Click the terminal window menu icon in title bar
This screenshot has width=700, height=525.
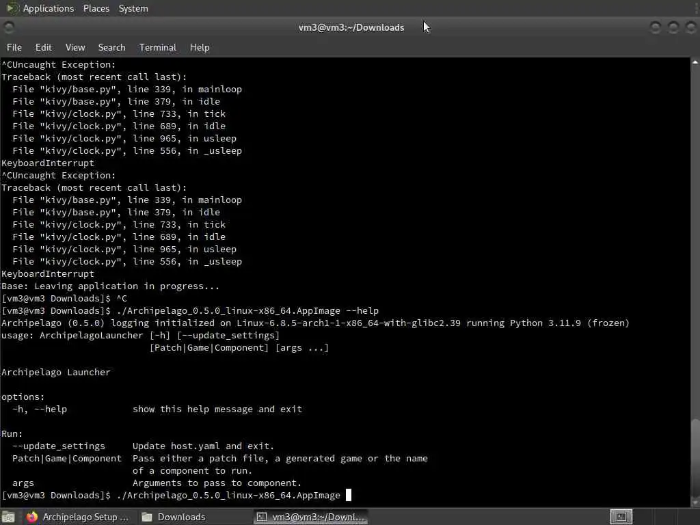click(8, 27)
